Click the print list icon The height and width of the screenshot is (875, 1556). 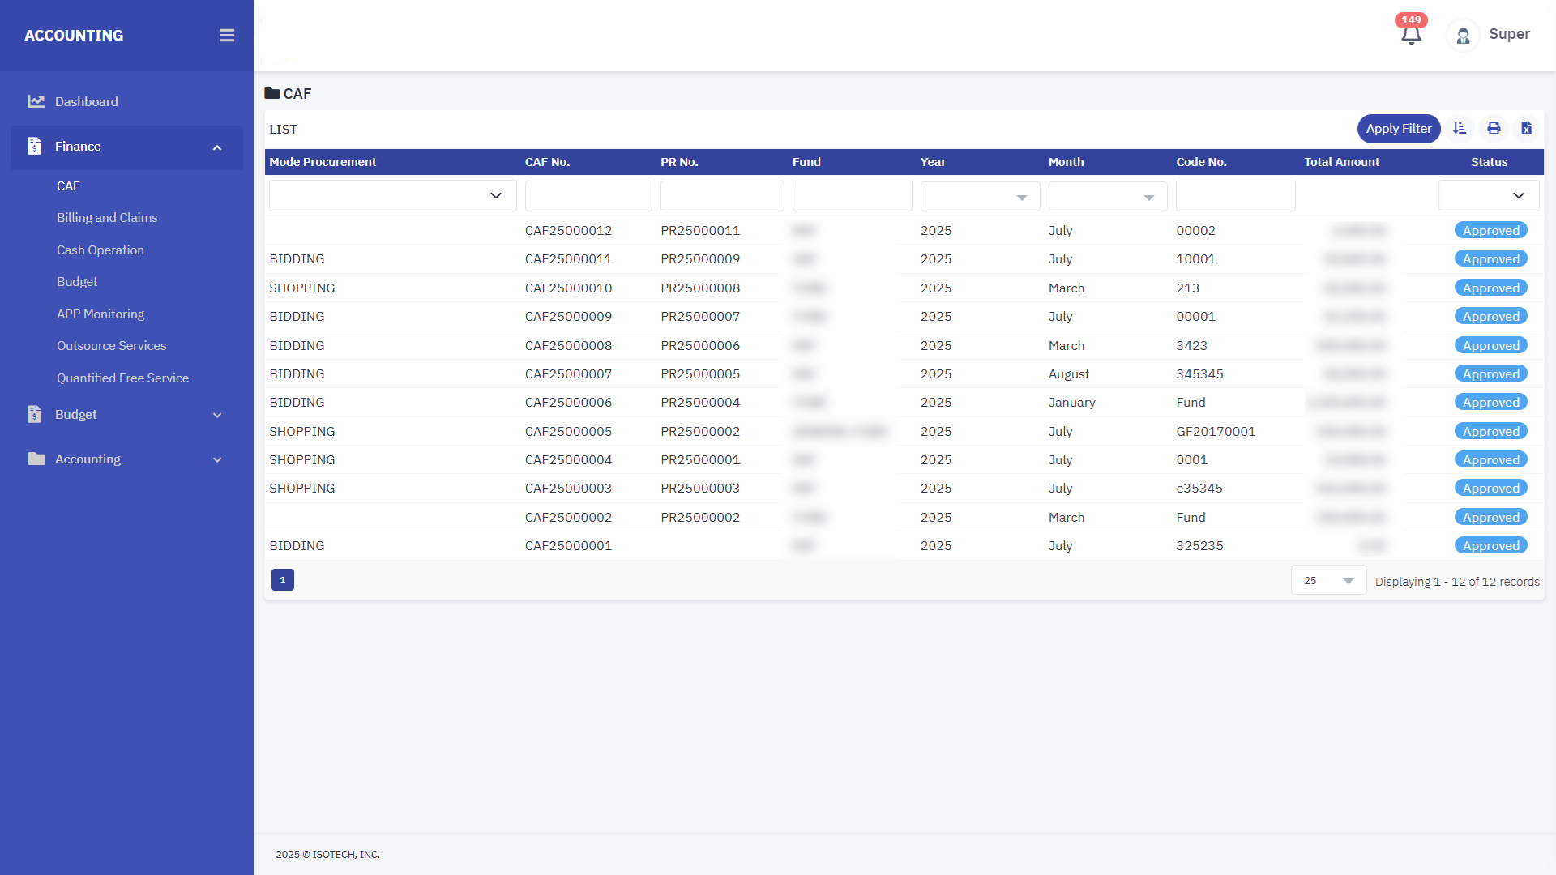coord(1494,128)
